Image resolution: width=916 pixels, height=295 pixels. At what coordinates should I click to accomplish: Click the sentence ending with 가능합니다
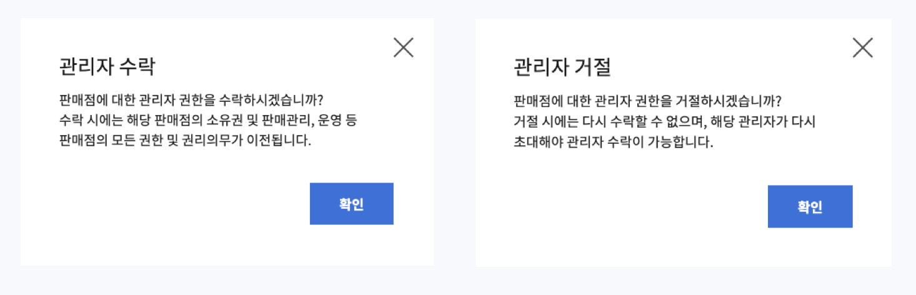click(613, 142)
